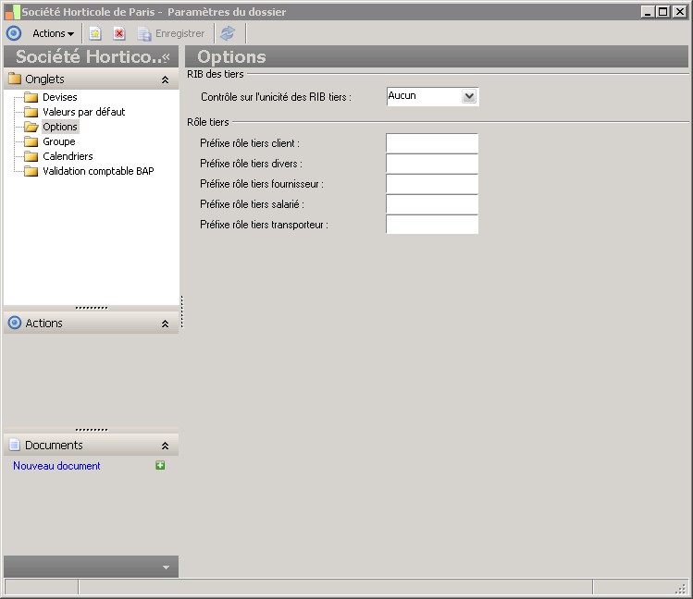Image resolution: width=693 pixels, height=599 pixels.
Task: Focus the Préfixe rôle tiers fournisseur field
Action: click(x=432, y=184)
